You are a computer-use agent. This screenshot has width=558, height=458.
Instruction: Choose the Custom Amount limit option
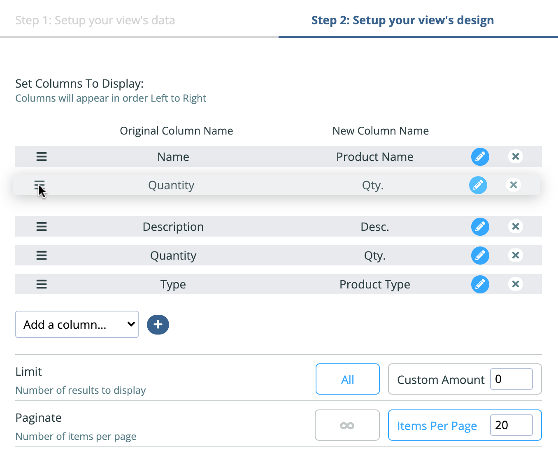441,379
